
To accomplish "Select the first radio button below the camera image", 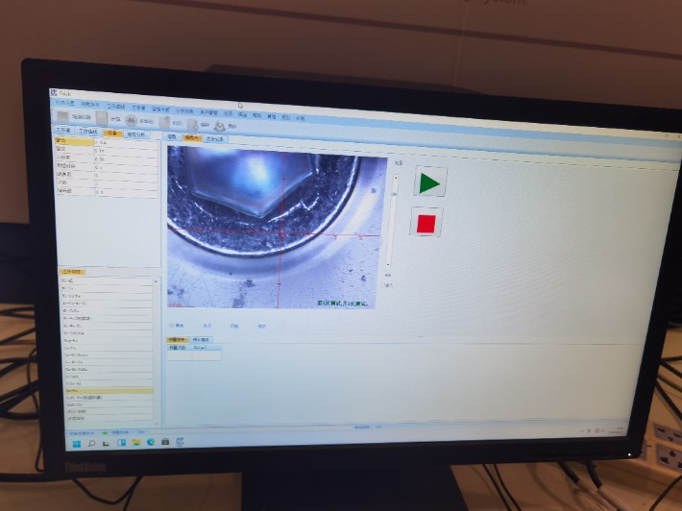I will coord(171,324).
